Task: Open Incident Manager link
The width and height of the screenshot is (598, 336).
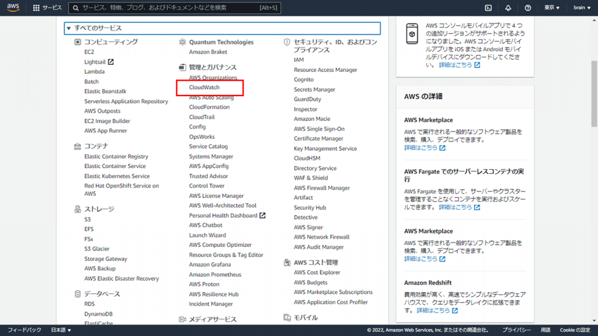Action: [211, 304]
